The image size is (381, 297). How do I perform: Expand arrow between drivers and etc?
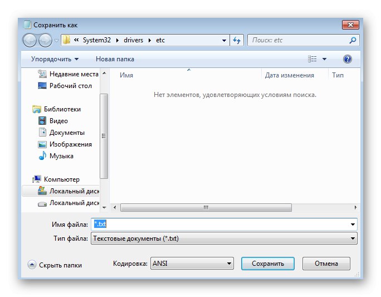150,40
